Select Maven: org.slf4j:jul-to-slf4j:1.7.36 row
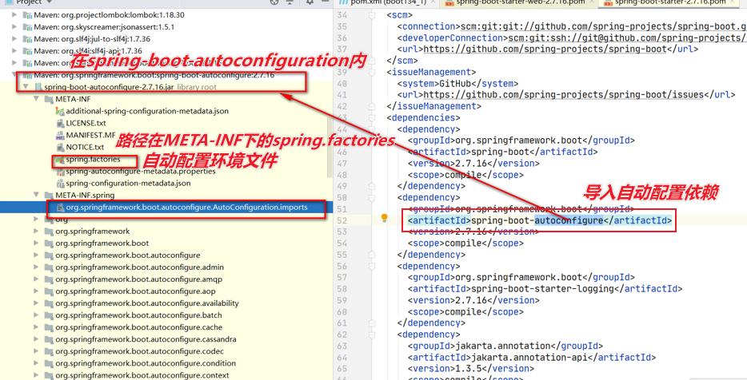 (x=92, y=39)
